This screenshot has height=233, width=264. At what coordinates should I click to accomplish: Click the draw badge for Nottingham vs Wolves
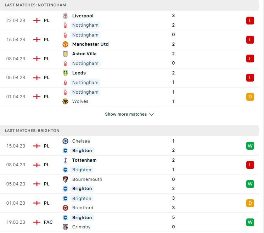pos(250,97)
